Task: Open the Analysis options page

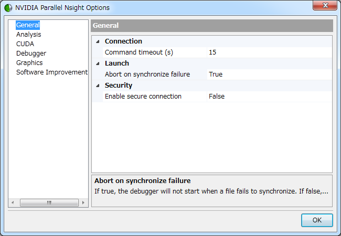Action: click(x=28, y=34)
